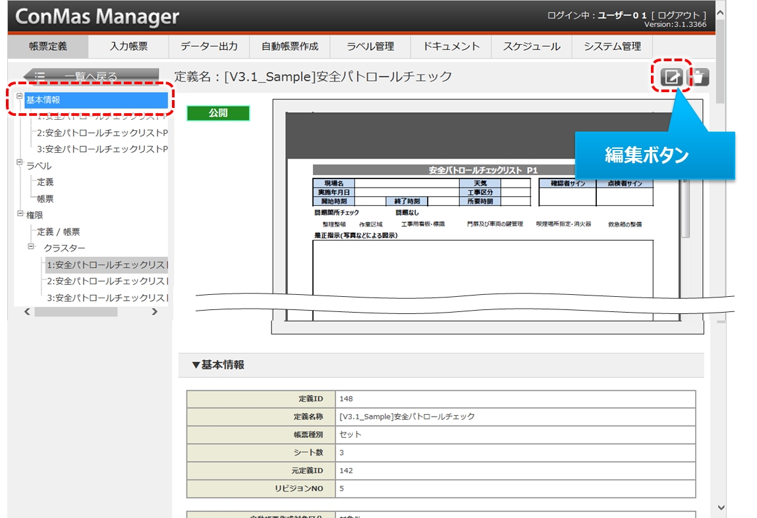Select cluster 1:安全パトロールチェックリス node
This screenshot has width=757, height=518.
coord(107,265)
